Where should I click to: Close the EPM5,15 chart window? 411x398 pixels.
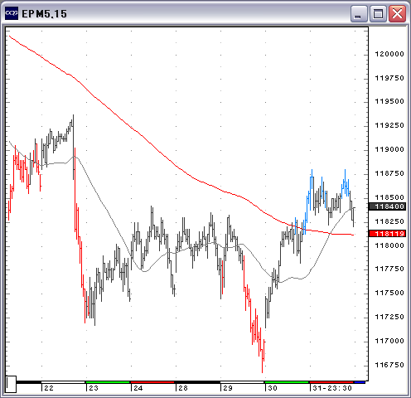pyautogui.click(x=397, y=14)
